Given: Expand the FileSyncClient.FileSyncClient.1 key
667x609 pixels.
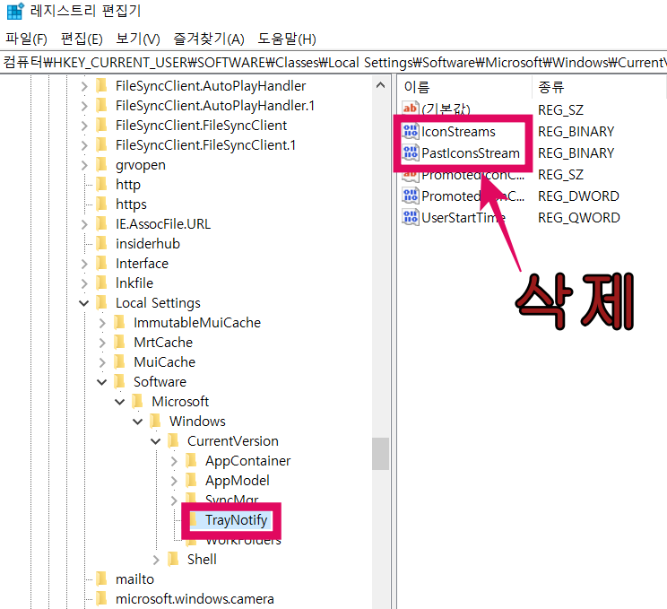Looking at the screenshot, I should point(84,145).
